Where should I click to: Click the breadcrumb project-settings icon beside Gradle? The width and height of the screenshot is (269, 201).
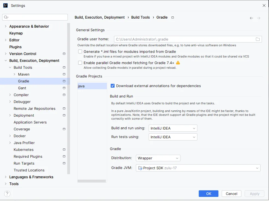(172, 18)
